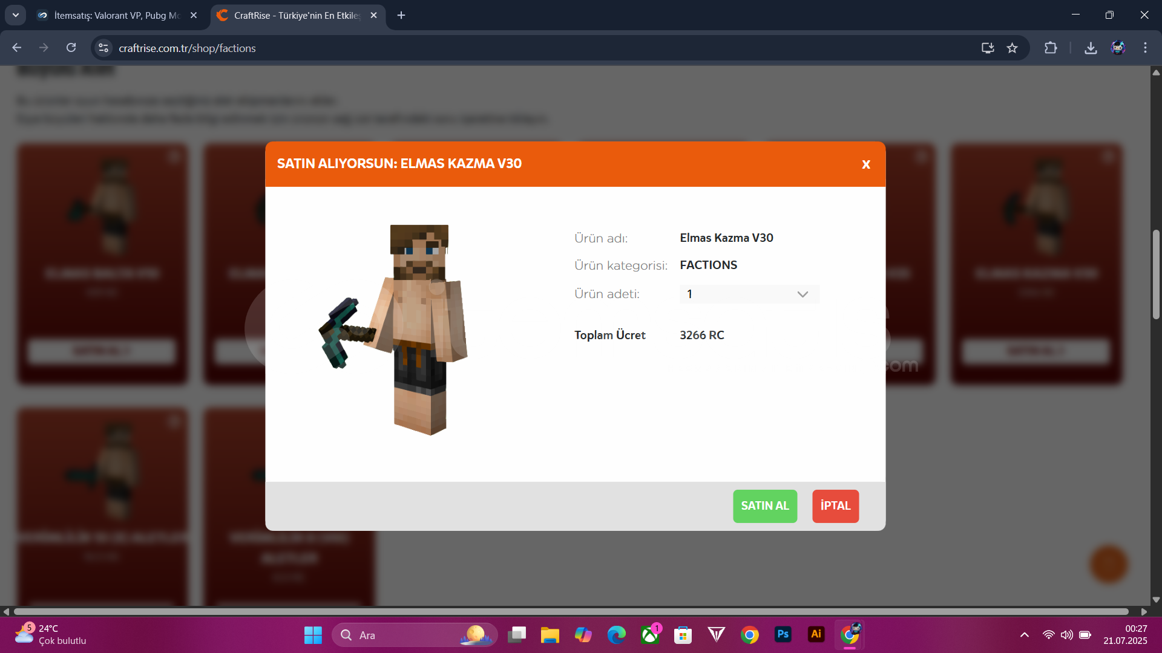The height and width of the screenshot is (653, 1162).
Task: Close the CraftRise tab
Action: (x=373, y=15)
